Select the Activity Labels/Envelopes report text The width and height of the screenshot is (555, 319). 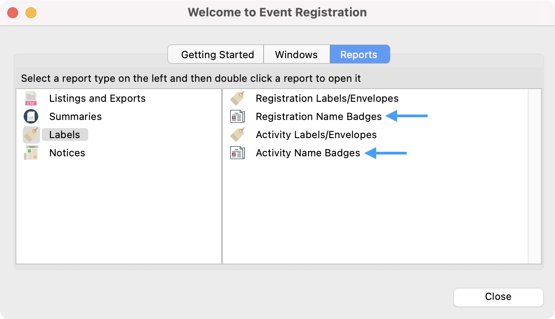[316, 135]
